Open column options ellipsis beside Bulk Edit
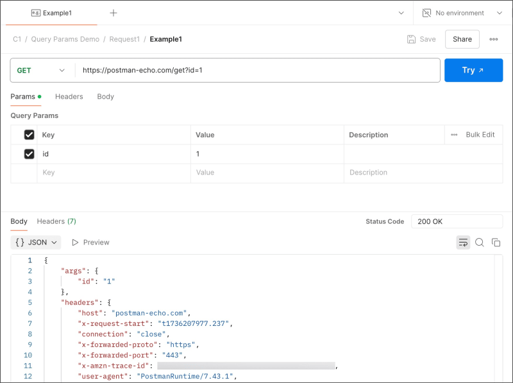This screenshot has width=513, height=383. [454, 135]
